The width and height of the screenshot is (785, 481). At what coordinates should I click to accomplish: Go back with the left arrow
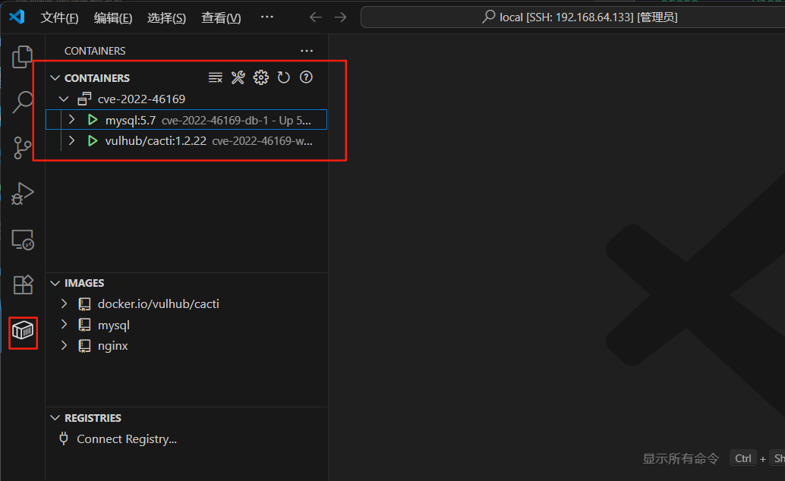click(315, 17)
